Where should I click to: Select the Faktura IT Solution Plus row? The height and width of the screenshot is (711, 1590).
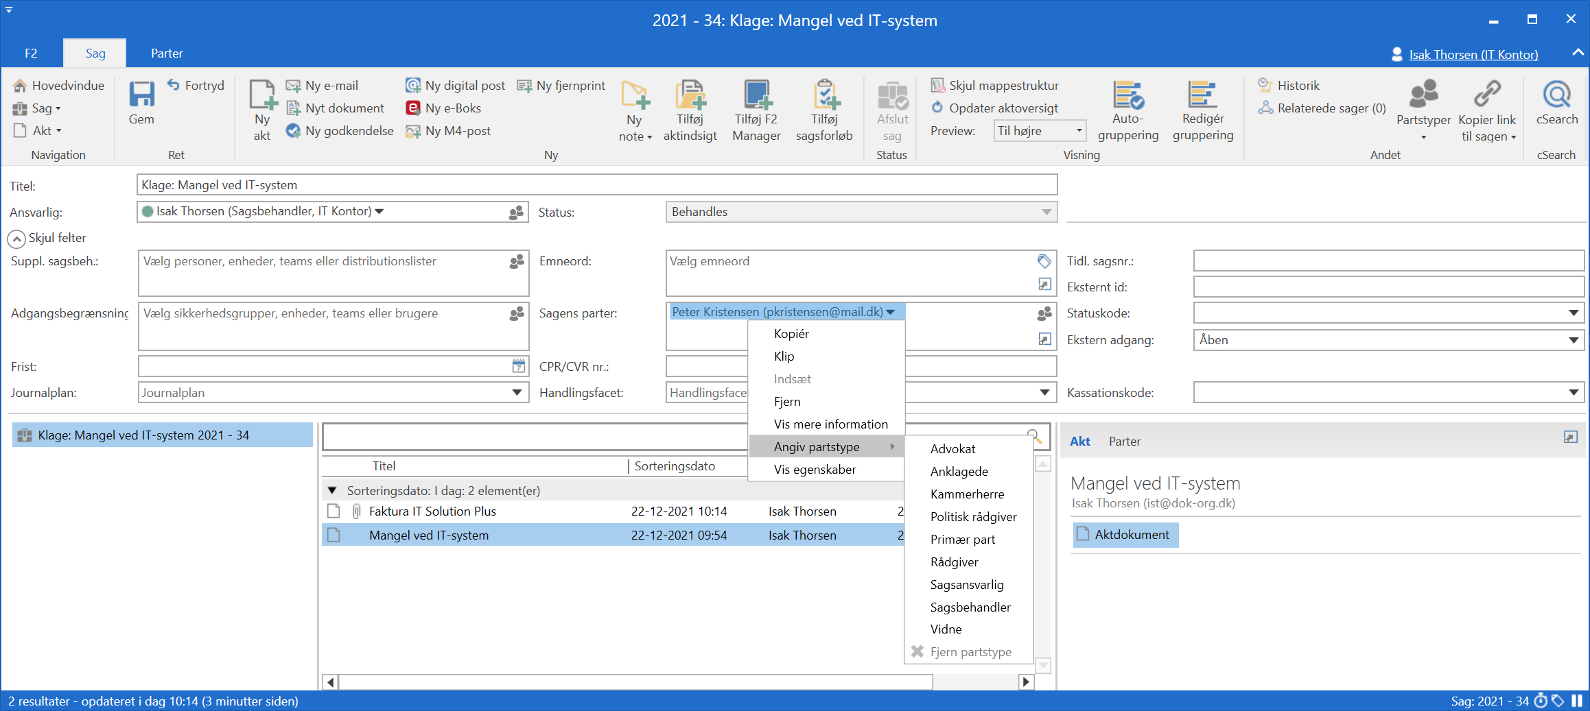pos(613,511)
